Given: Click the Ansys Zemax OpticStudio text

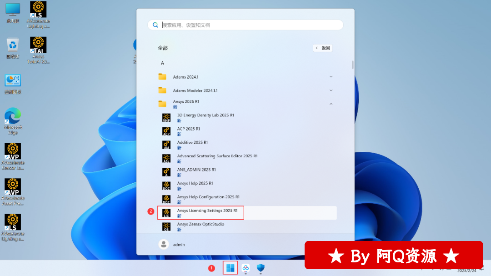Looking at the screenshot, I should tap(200, 224).
